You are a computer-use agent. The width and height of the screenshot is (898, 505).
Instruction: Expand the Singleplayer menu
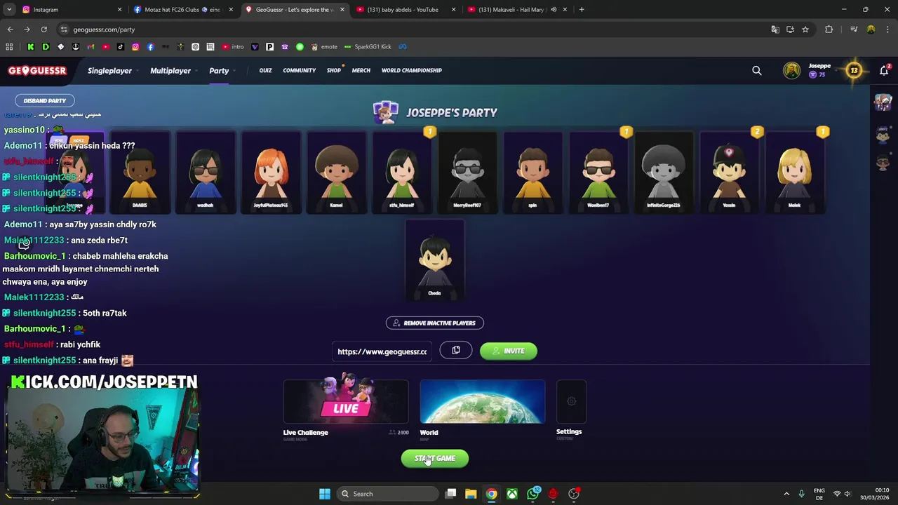click(112, 71)
